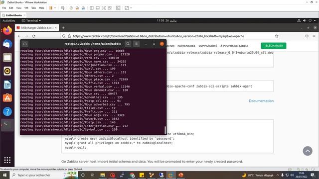Viewport: 319px width, 179px height.
Task: Click the Unity mode icon
Action: [110, 8]
